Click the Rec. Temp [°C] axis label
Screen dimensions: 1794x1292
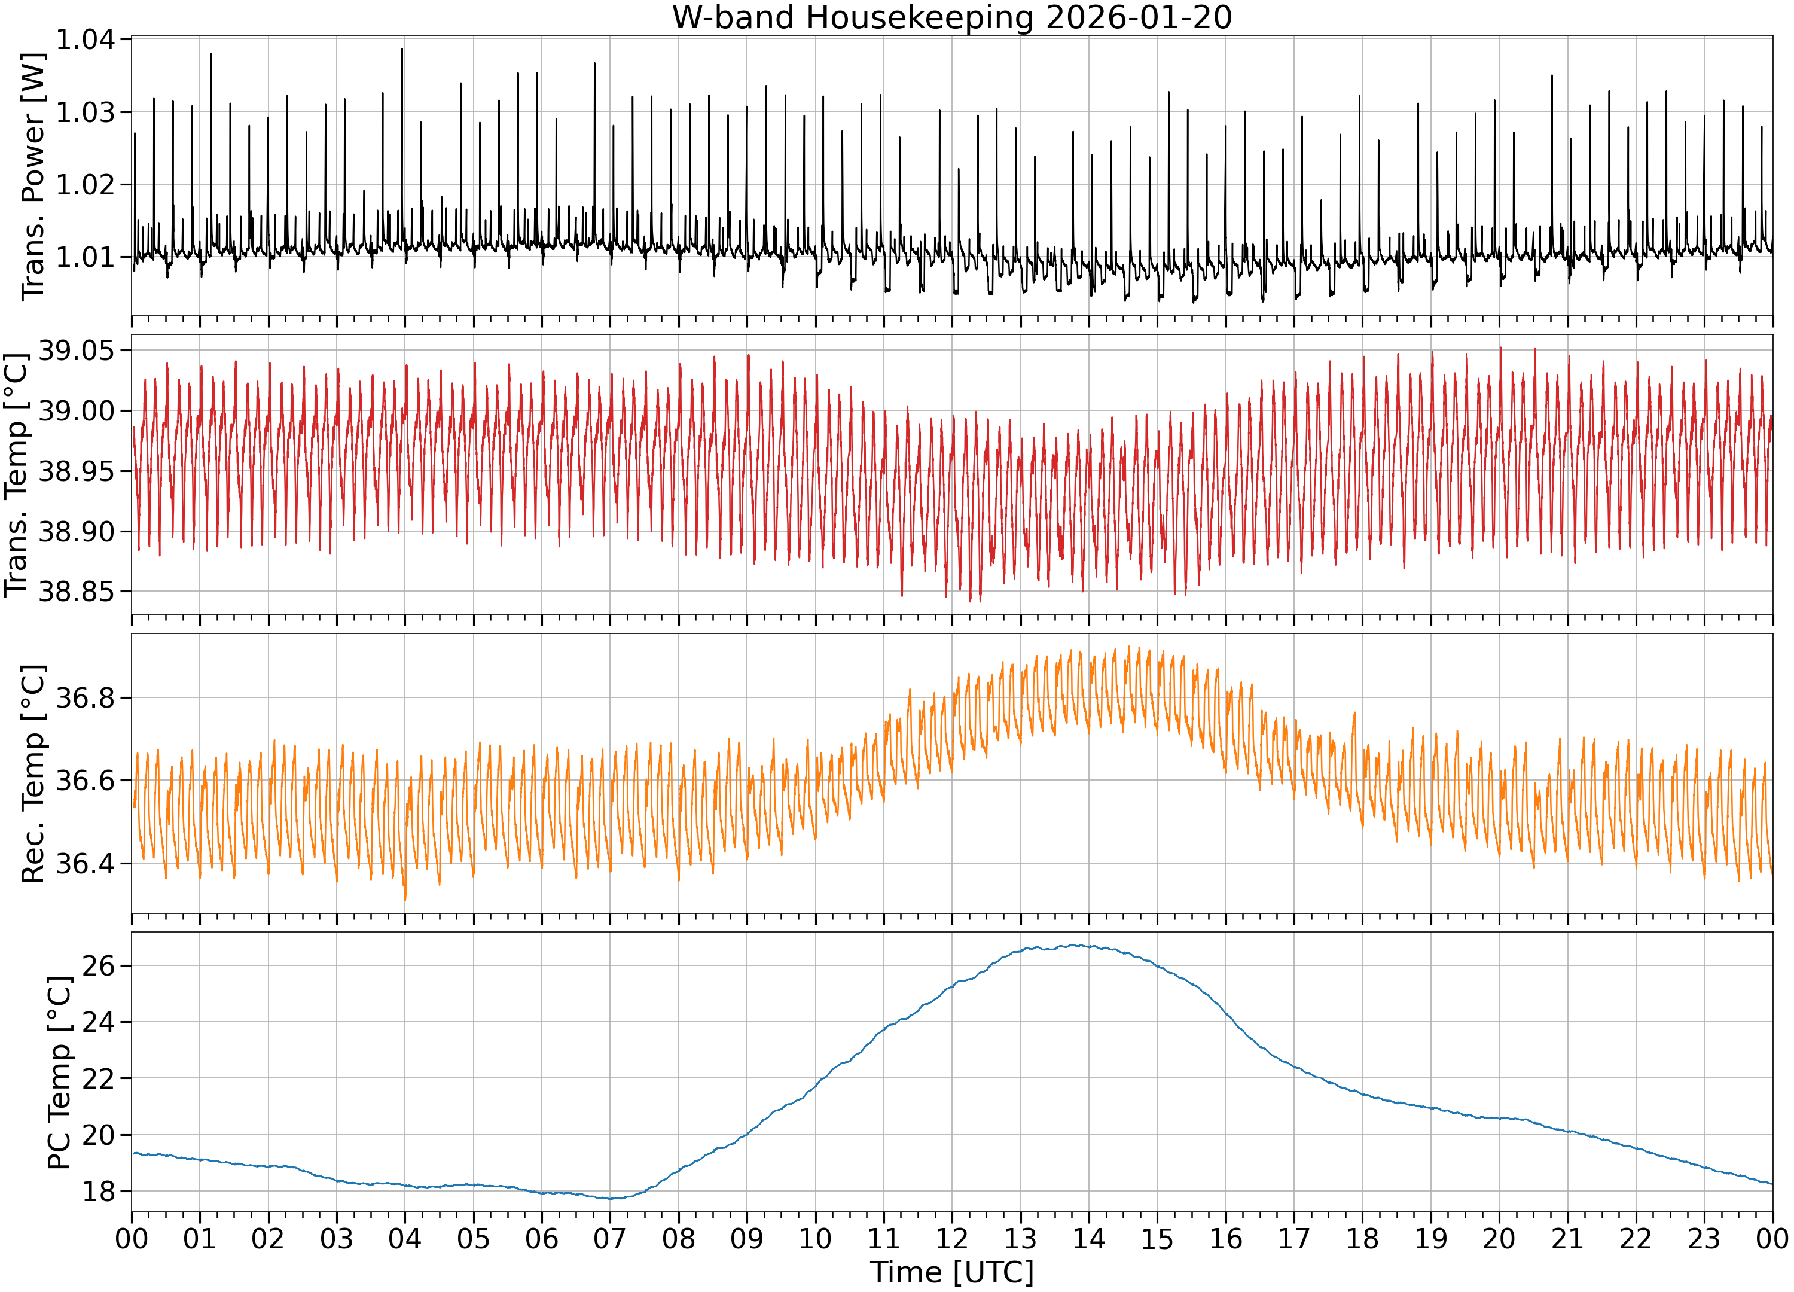(x=33, y=774)
